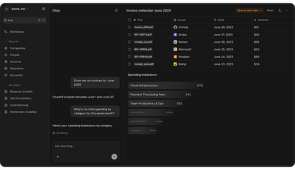The height and width of the screenshot is (170, 295).
Task: Sort by the Issuer column header
Action: coord(180,20)
